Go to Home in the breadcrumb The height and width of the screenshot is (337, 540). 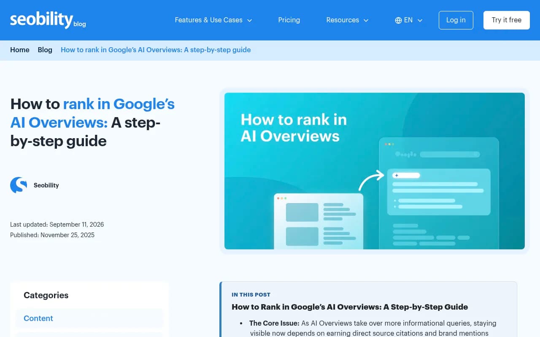(x=20, y=50)
